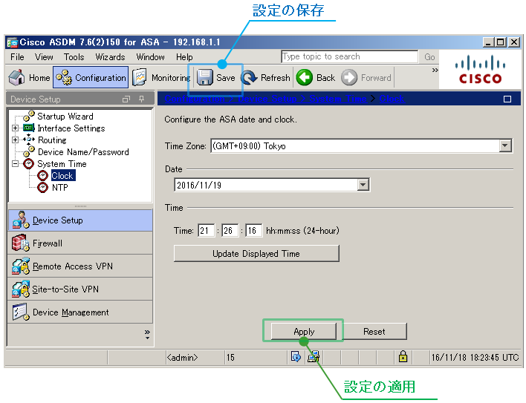Show more toolbar buttons chevron
The image size is (526, 403).
pyautogui.click(x=435, y=70)
